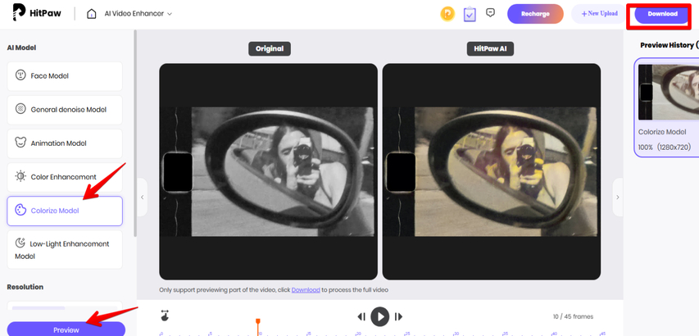
Task: Choose the Low-Light Enhancement Model
Action: (x=65, y=249)
